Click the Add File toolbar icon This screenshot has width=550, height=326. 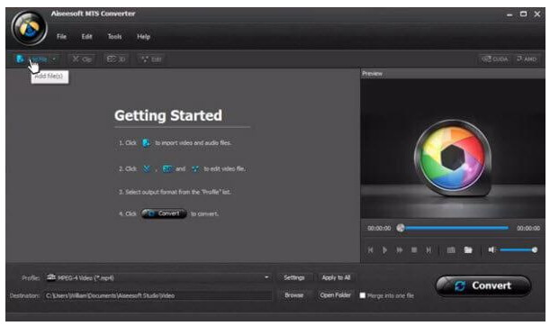[x=21, y=59]
